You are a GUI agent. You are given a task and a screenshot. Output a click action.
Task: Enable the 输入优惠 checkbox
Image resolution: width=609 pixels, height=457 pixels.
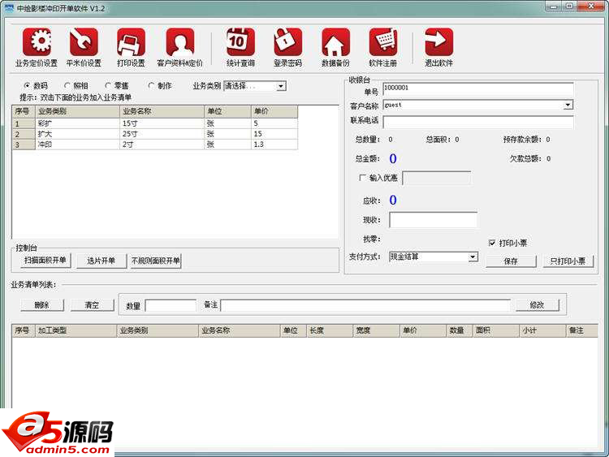pos(362,178)
